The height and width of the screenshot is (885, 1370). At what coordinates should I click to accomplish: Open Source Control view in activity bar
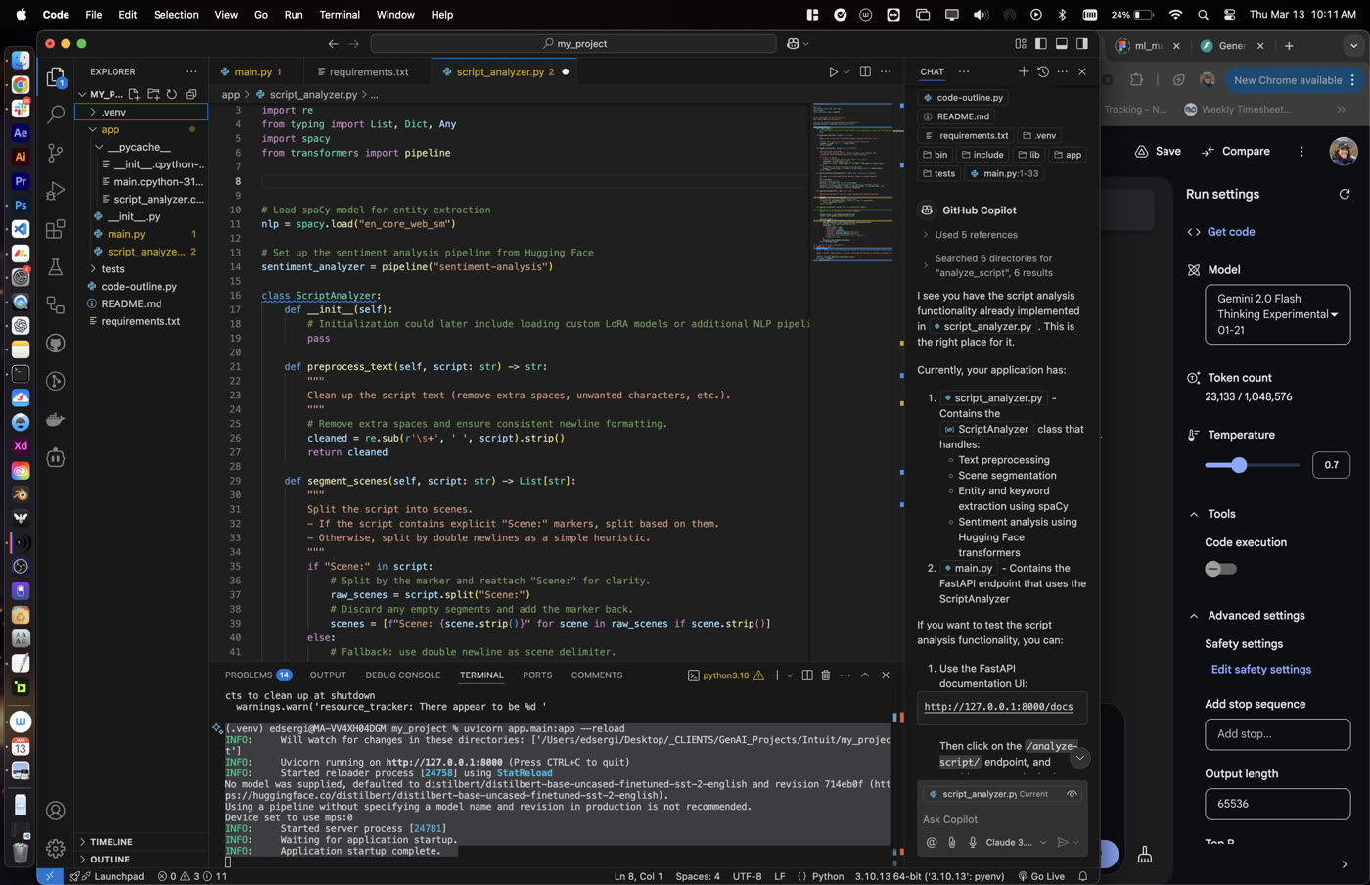tap(56, 152)
